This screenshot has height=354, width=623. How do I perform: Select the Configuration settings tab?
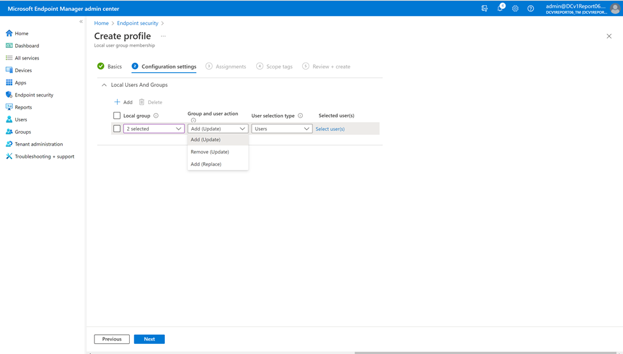164,66
